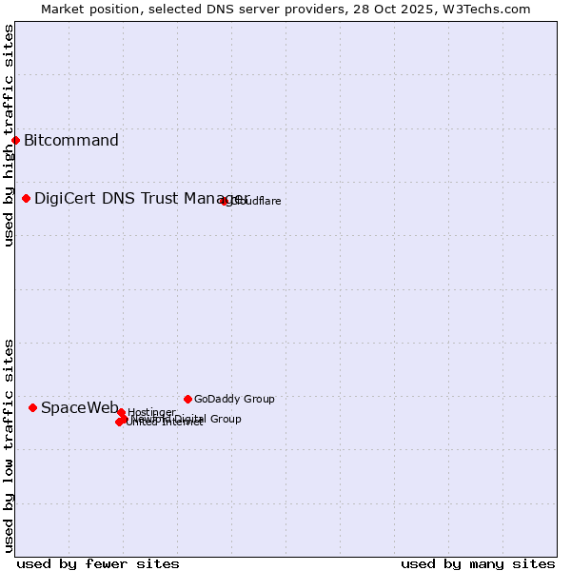Click the Bitcommand label text
The width and height of the screenshot is (571, 571).
click(x=71, y=141)
